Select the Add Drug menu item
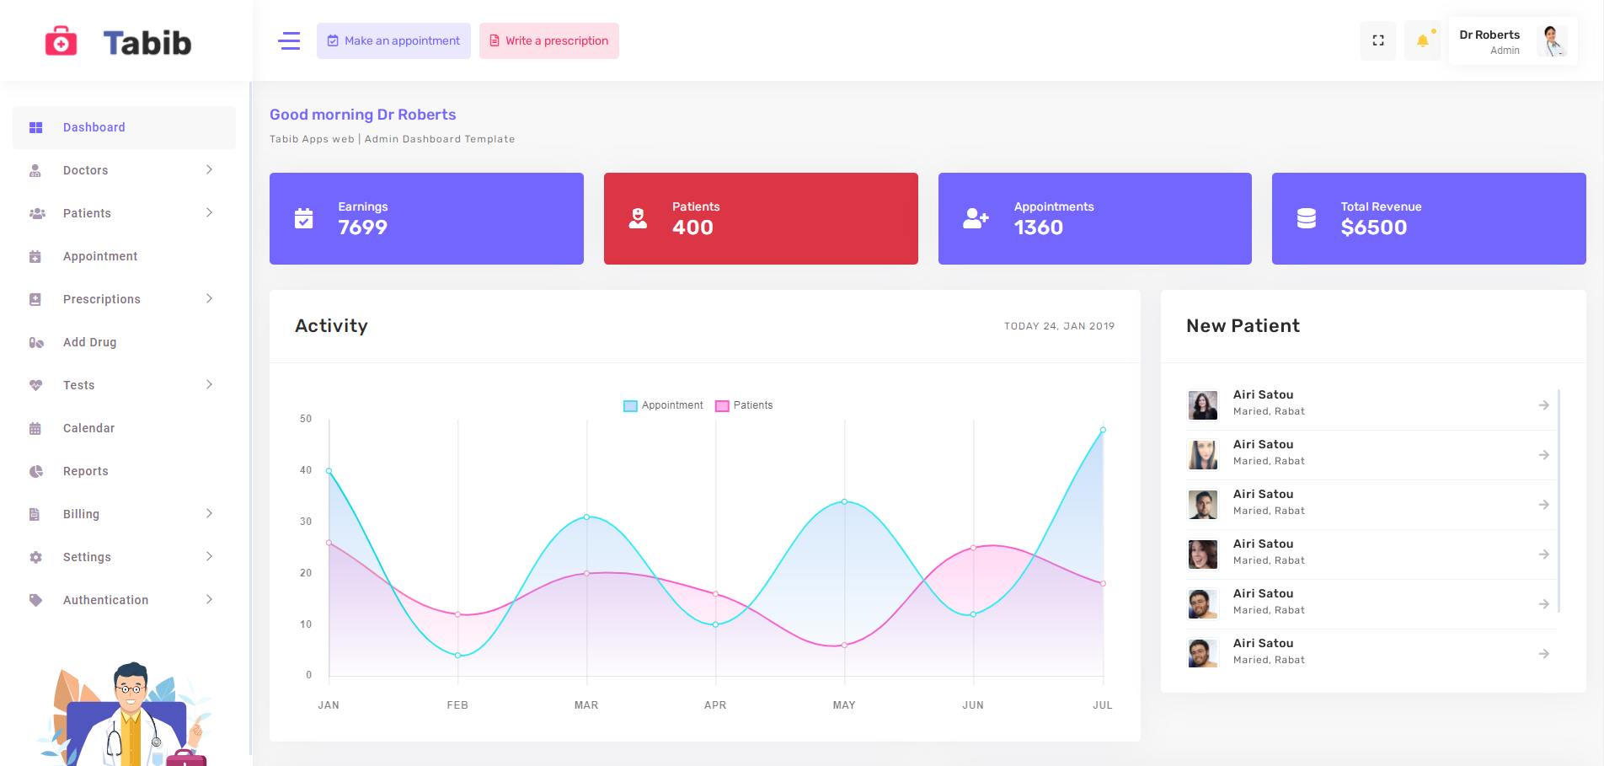 (89, 342)
